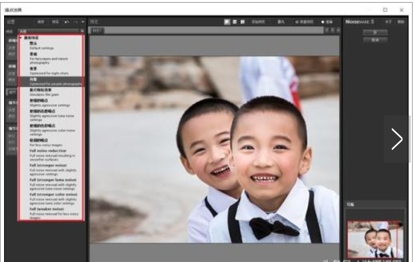Screen dimensions: 414x262
Task: Go to next image with right chevron arrow
Action: [396, 139]
